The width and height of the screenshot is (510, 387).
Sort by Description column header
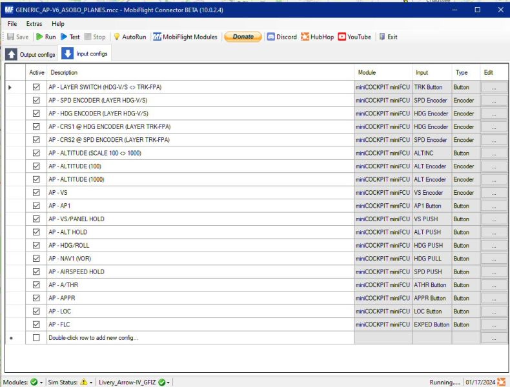(200, 72)
